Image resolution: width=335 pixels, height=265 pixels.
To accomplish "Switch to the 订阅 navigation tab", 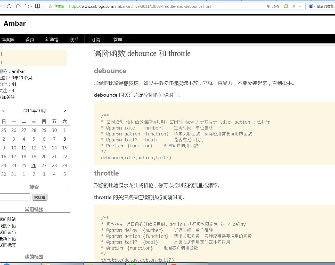I will pos(96,39).
